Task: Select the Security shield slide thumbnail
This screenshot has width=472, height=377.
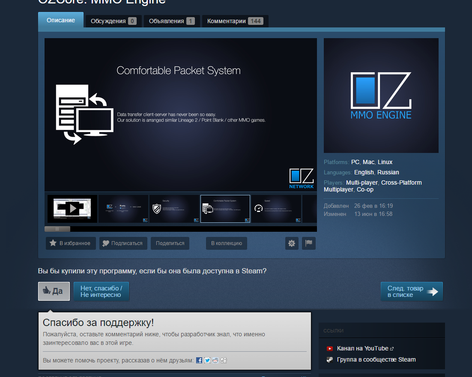Action: pos(174,209)
